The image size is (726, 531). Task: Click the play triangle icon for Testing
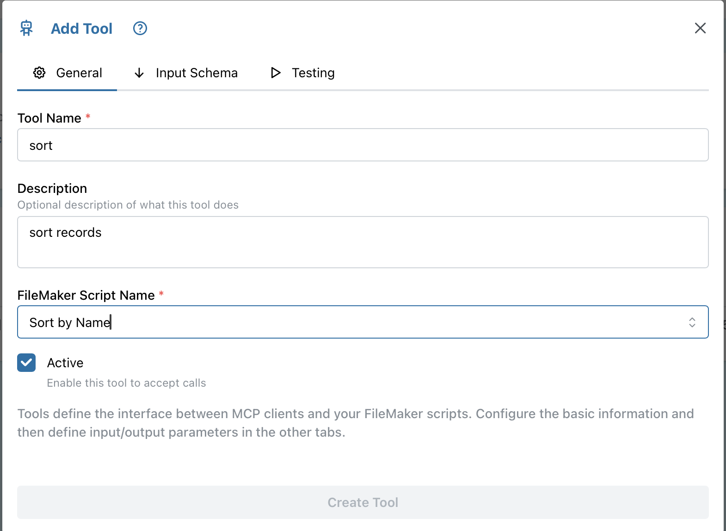(276, 73)
